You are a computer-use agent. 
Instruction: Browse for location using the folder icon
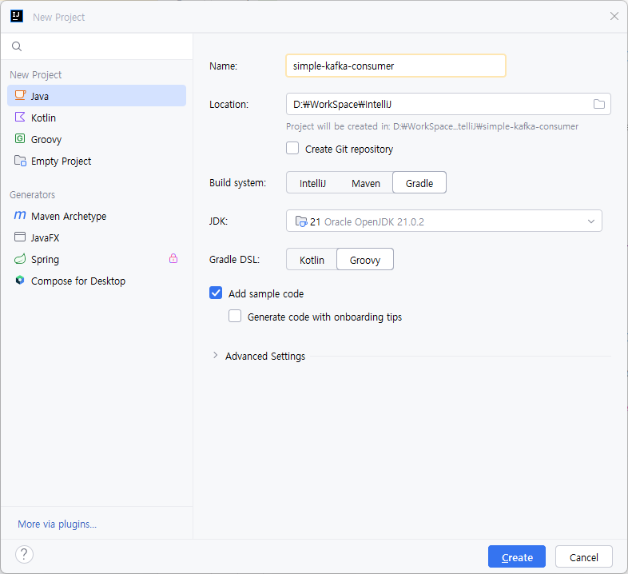(x=598, y=104)
